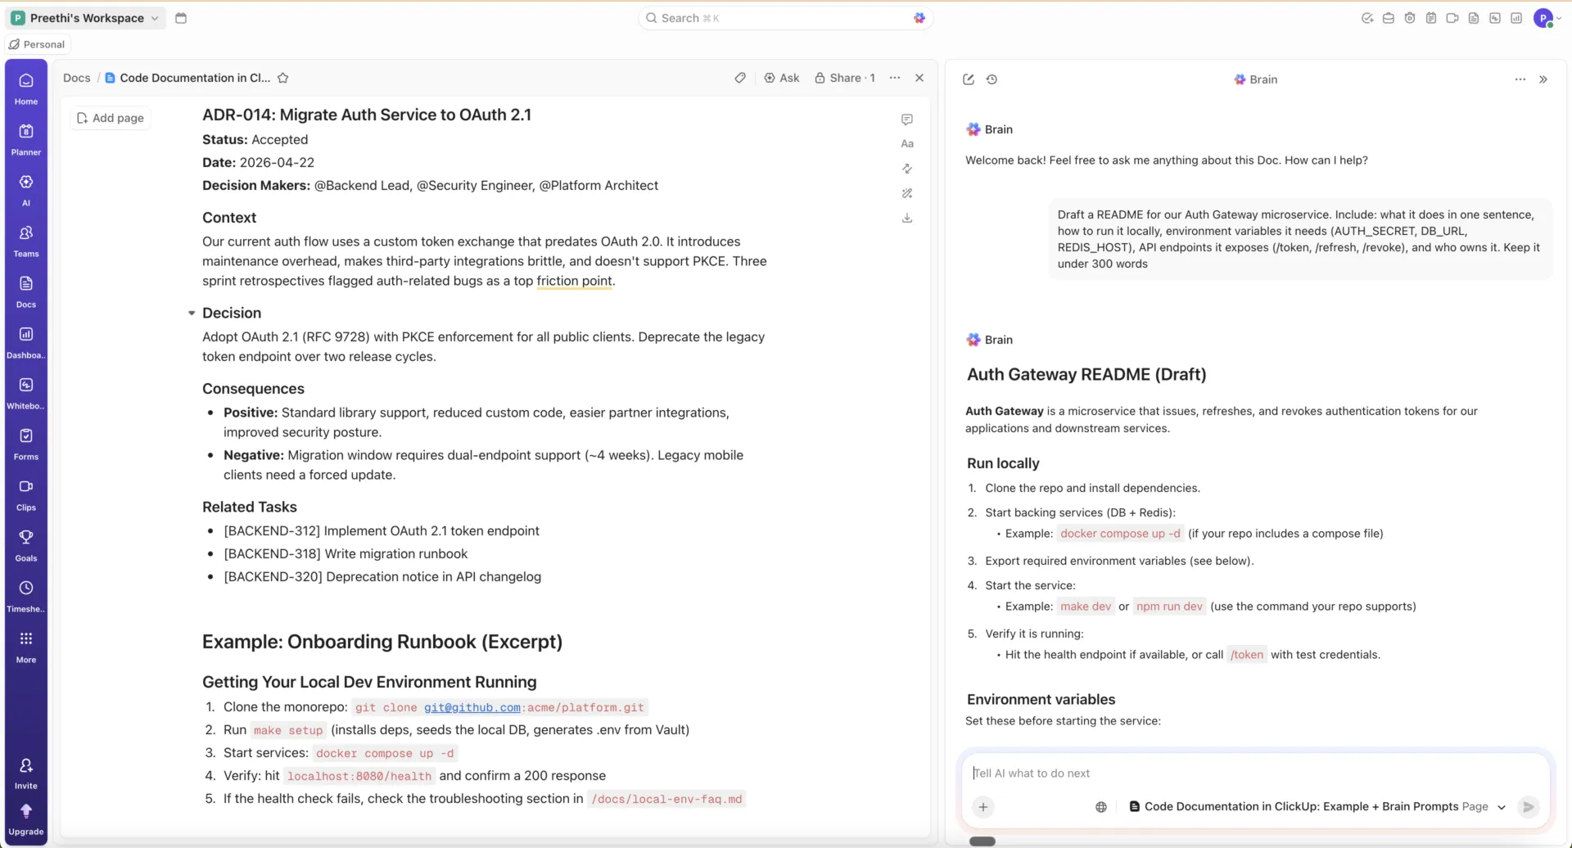Click the git@github.com link
This screenshot has height=848, width=1572.
click(x=472, y=707)
